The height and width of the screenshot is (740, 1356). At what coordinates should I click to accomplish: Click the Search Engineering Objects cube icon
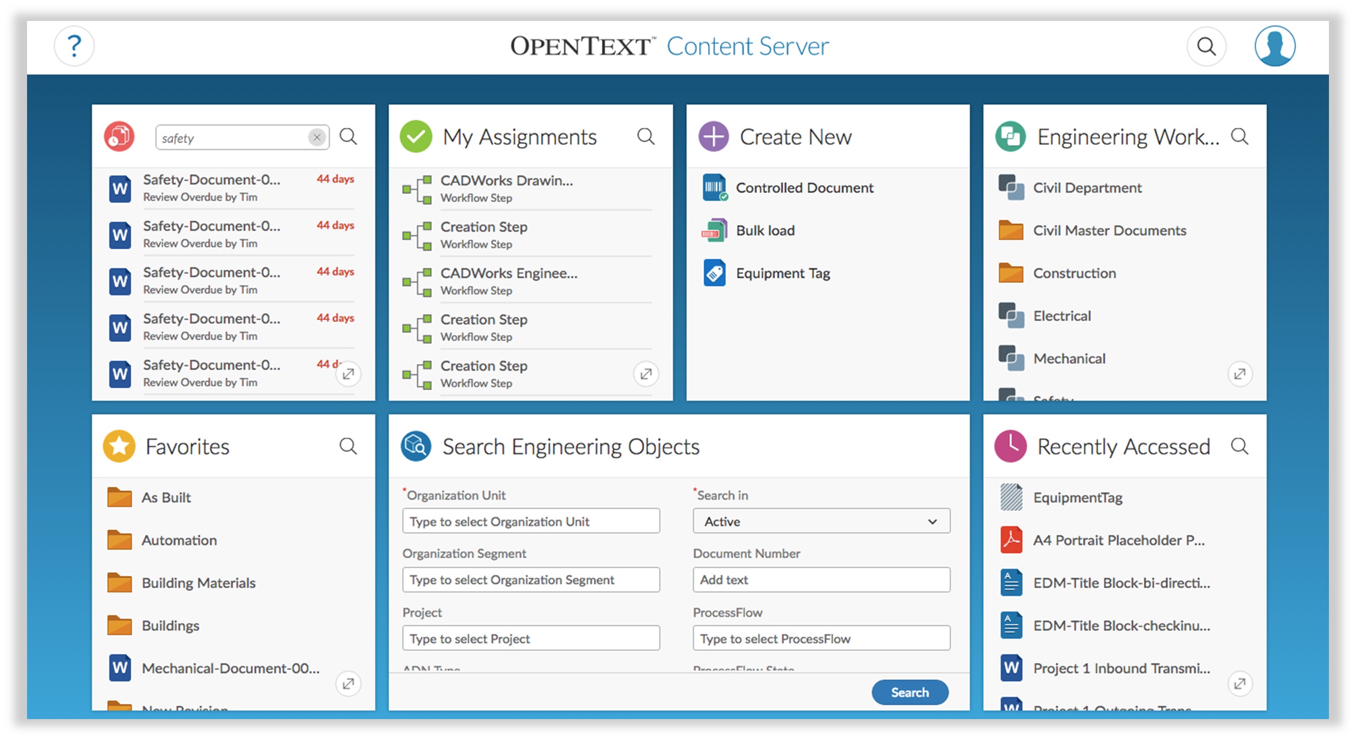(x=416, y=446)
